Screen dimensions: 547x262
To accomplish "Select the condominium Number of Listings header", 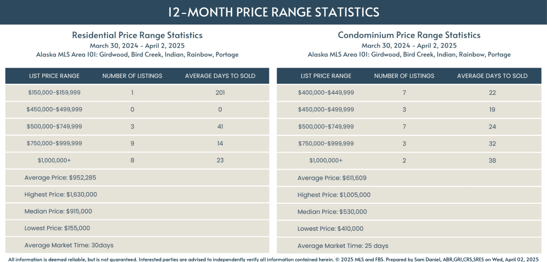I will 404,76.
